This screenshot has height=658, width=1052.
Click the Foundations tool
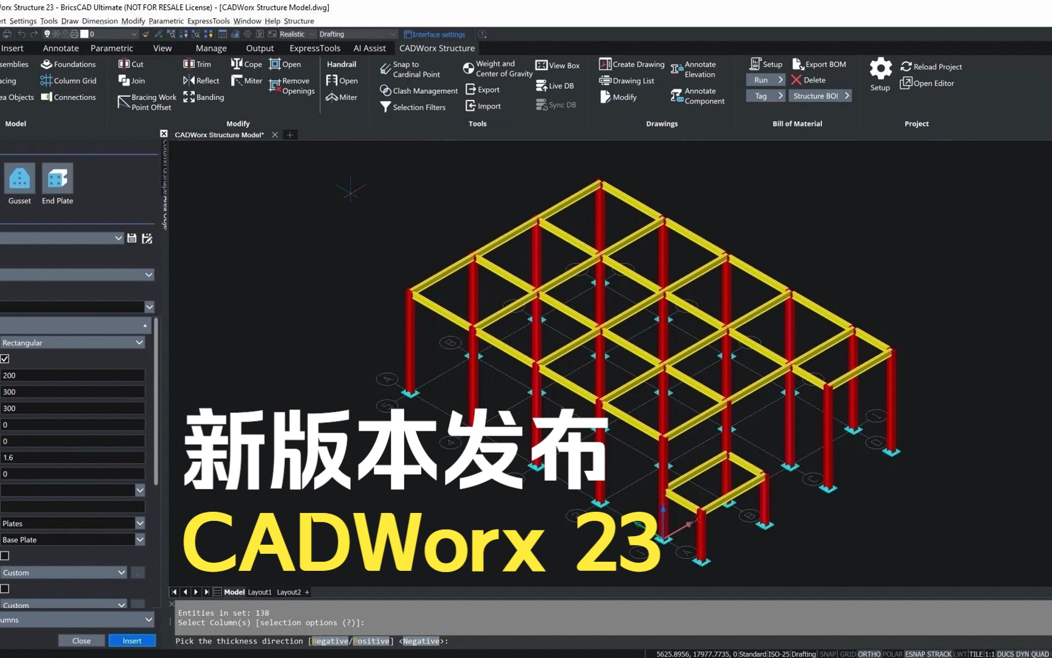68,64
